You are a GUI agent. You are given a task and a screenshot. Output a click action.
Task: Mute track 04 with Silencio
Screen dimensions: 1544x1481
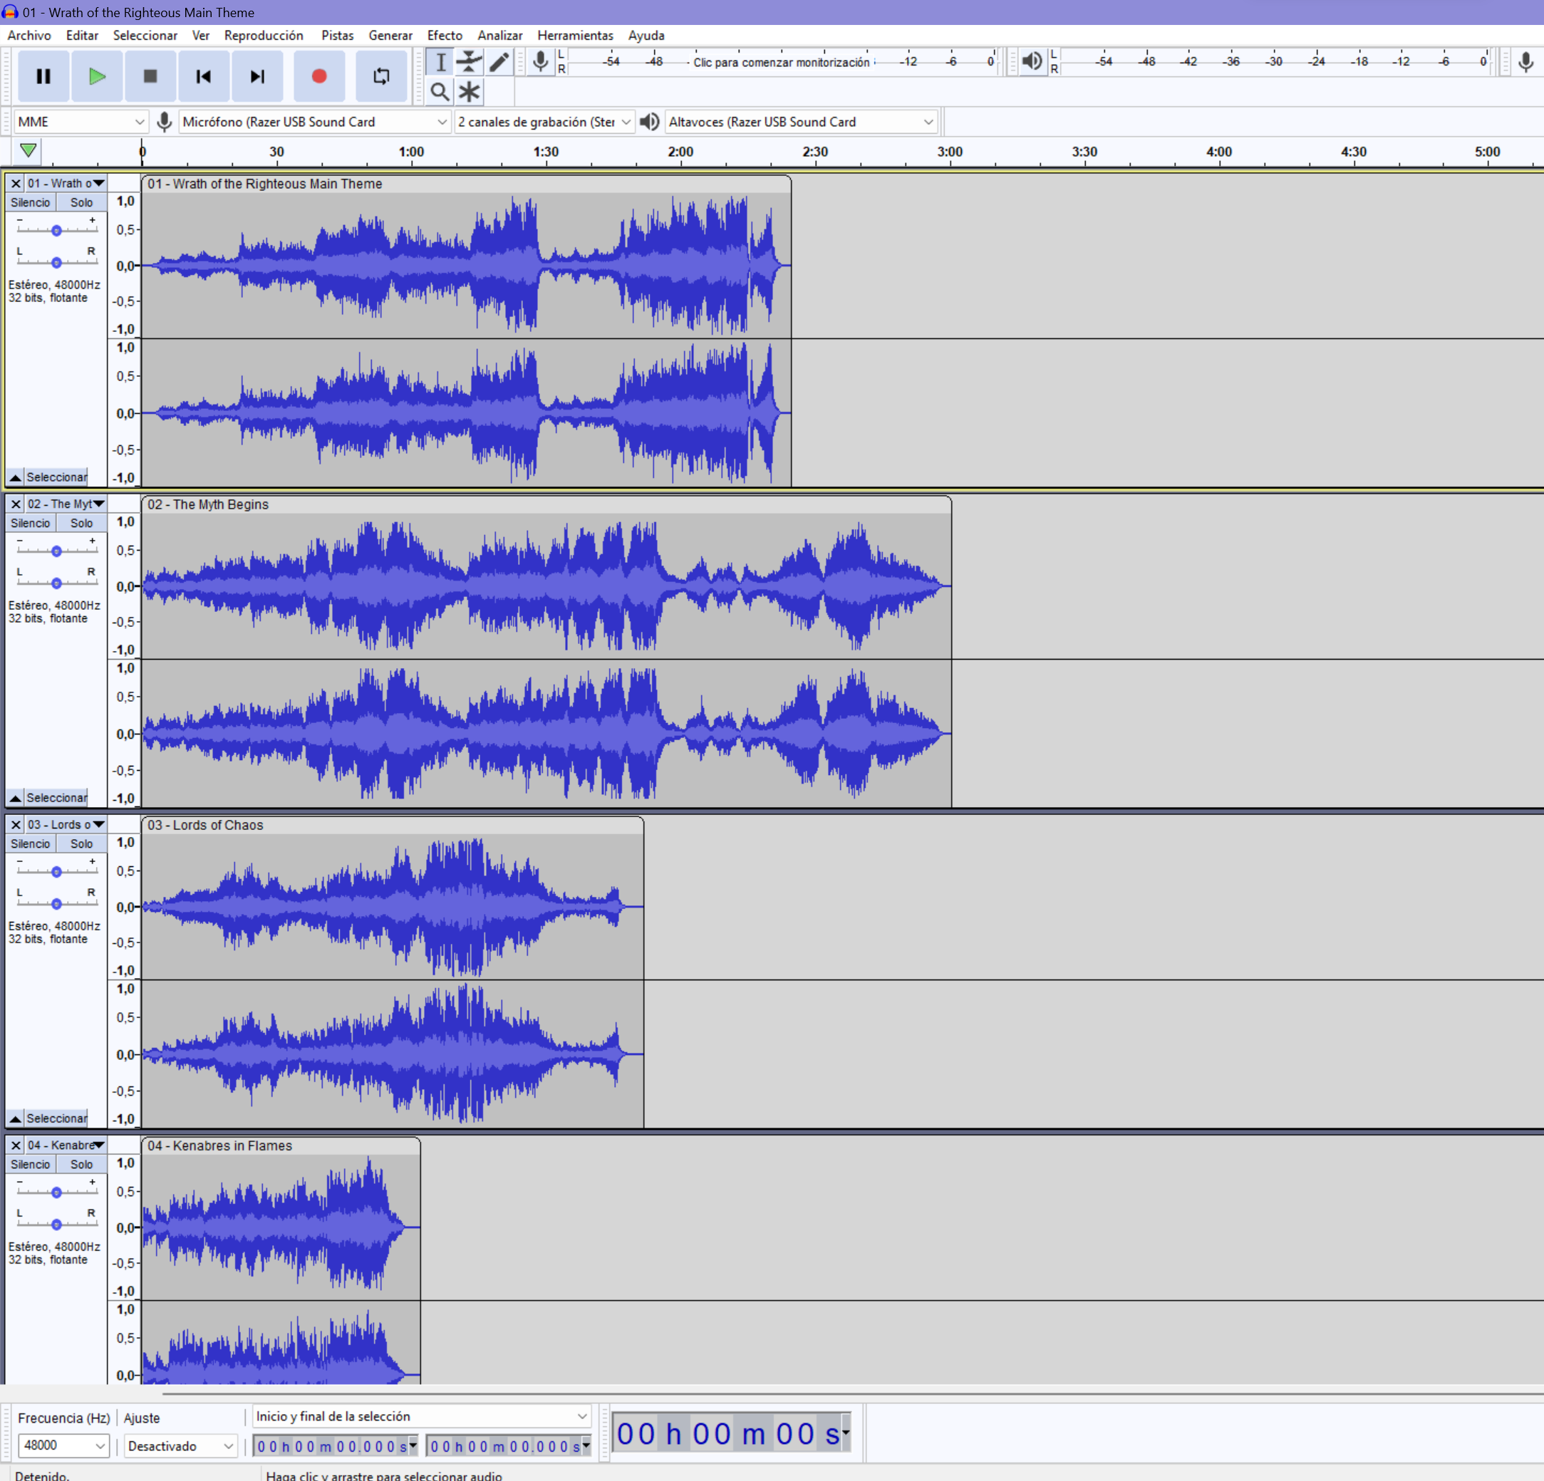point(30,1164)
